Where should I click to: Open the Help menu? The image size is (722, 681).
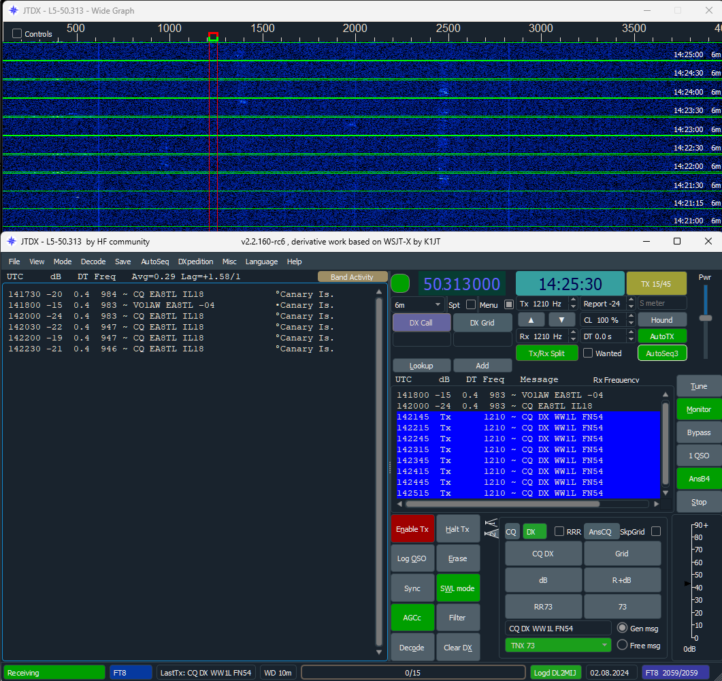pos(294,262)
